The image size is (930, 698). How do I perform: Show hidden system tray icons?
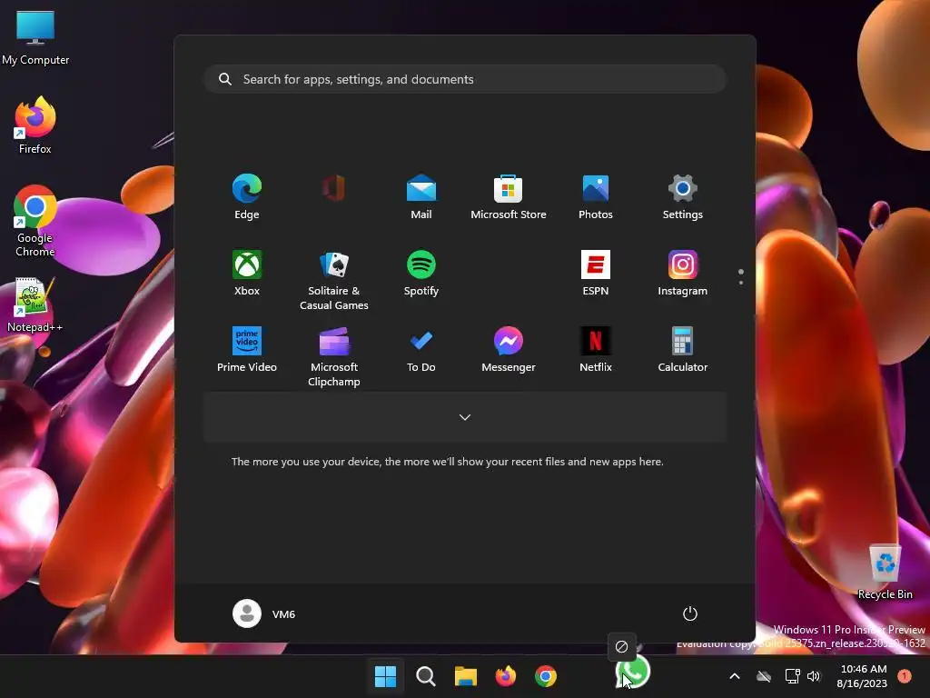point(734,676)
